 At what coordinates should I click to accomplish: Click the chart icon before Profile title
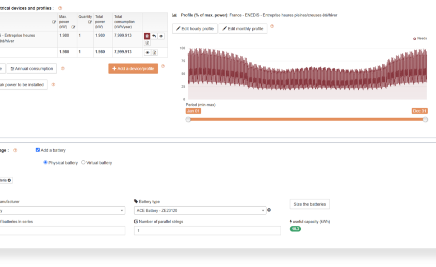click(x=174, y=15)
